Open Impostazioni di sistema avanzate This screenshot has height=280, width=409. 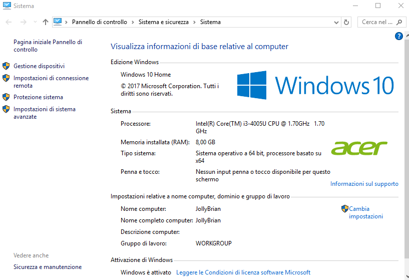(x=45, y=113)
